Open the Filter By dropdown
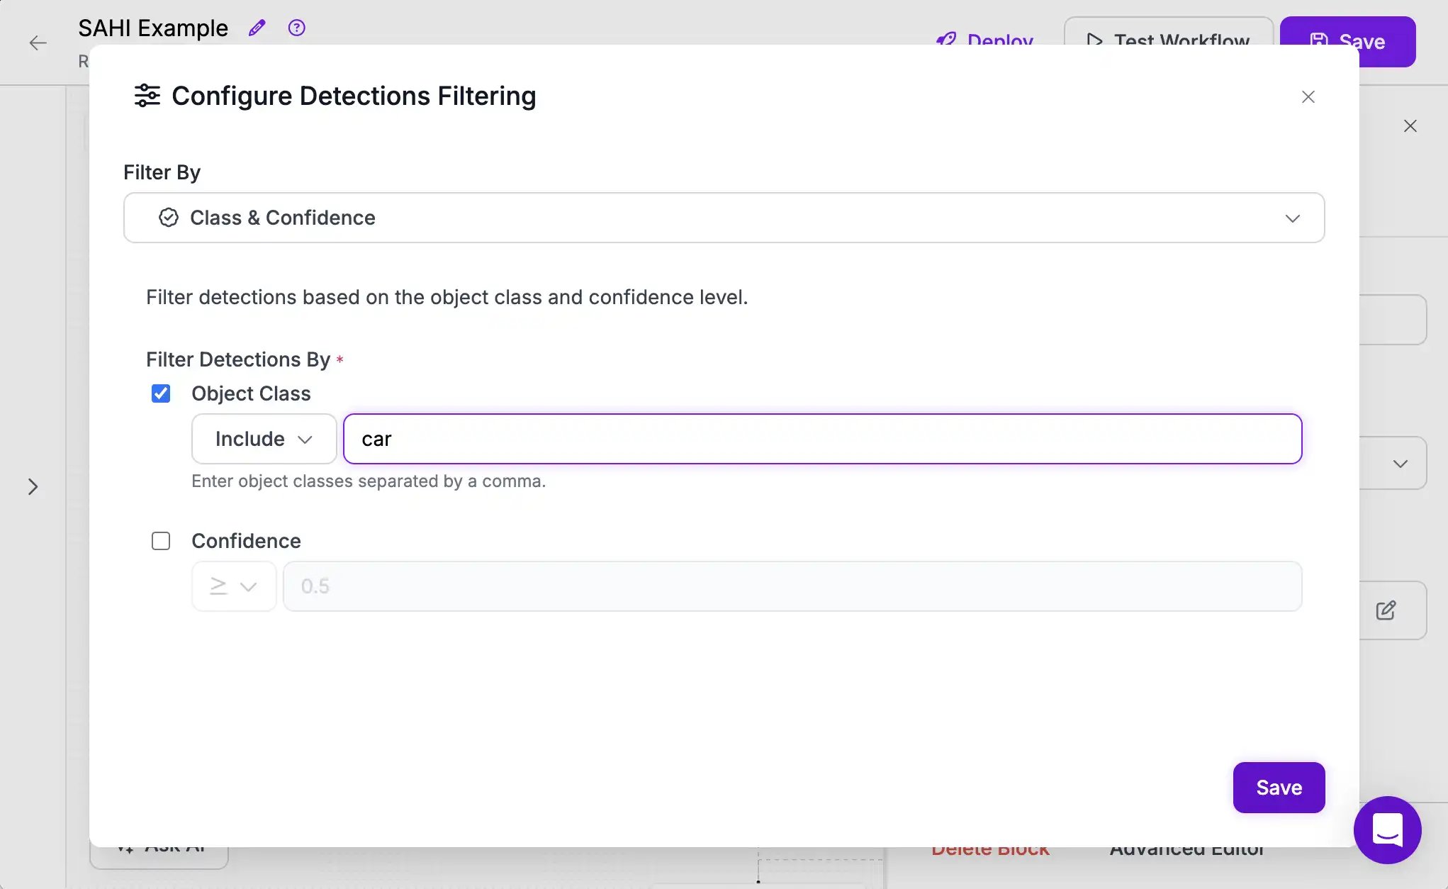Screen dimensions: 1448x889 coord(724,218)
